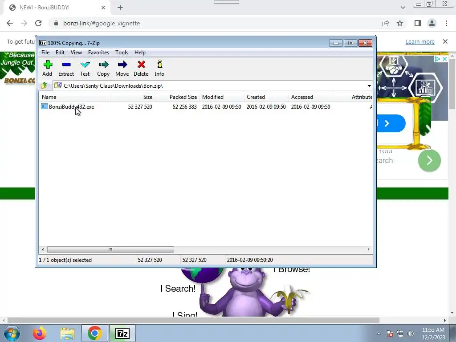Expand the 7-Zip address path dropdown

pyautogui.click(x=369, y=86)
